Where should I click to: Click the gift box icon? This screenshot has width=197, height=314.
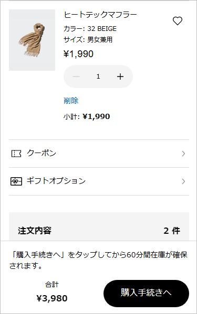click(16, 181)
